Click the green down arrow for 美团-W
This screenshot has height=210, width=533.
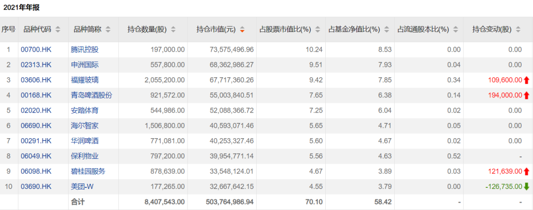[x=527, y=186]
